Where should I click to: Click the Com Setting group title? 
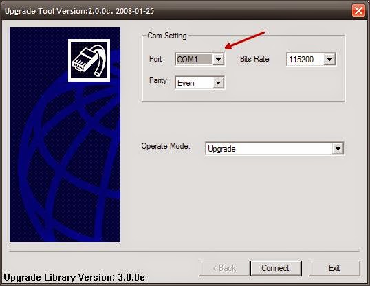tap(167, 36)
